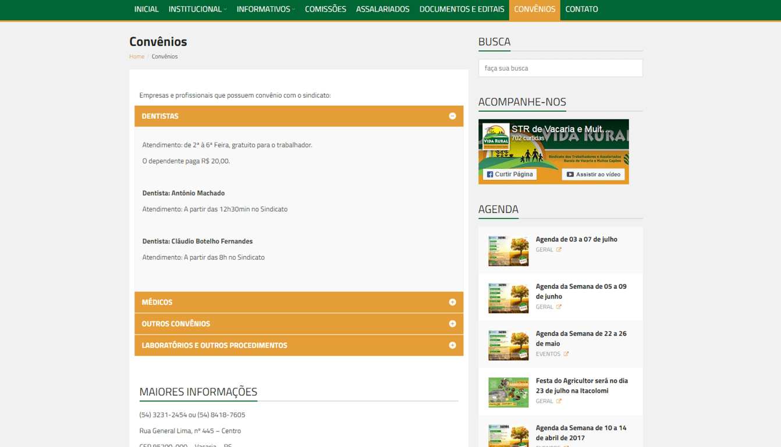This screenshot has height=447, width=781.
Task: Open Documentos e Editais menu item
Action: (x=461, y=9)
